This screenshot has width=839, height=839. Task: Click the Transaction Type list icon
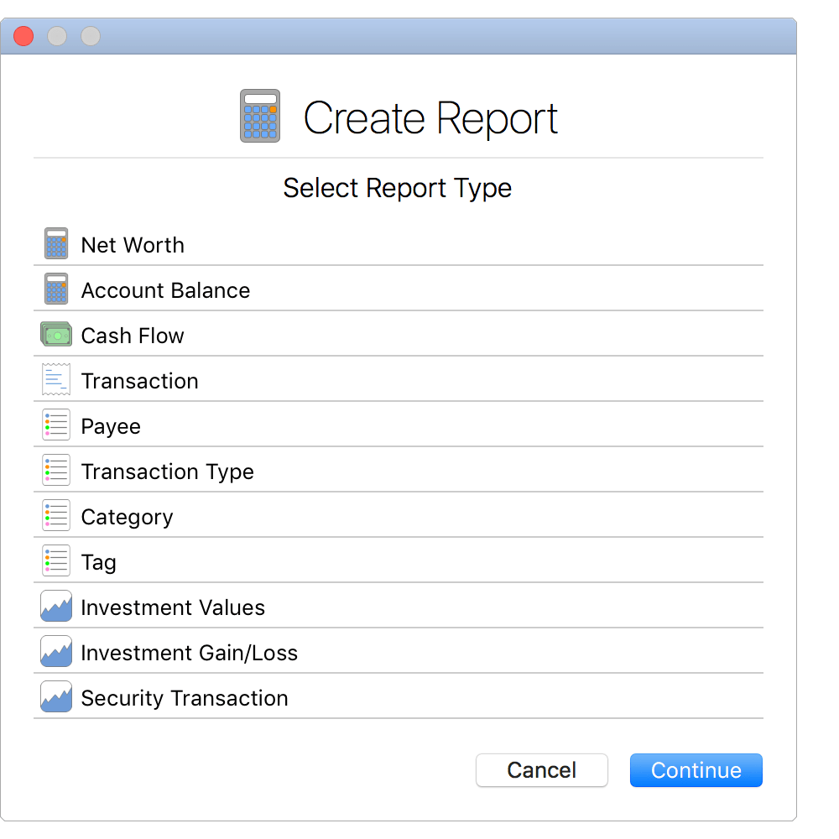(55, 470)
